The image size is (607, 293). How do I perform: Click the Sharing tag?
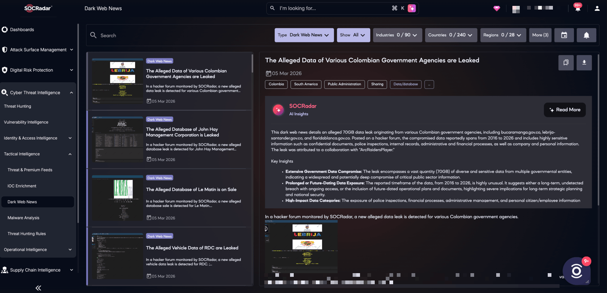pos(377,84)
